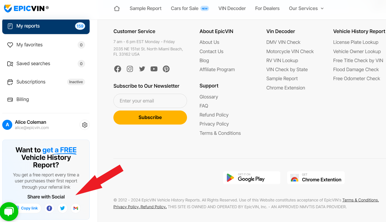This screenshot has height=222, width=386.
Task: Open the account settings gear icon
Action: (85, 125)
